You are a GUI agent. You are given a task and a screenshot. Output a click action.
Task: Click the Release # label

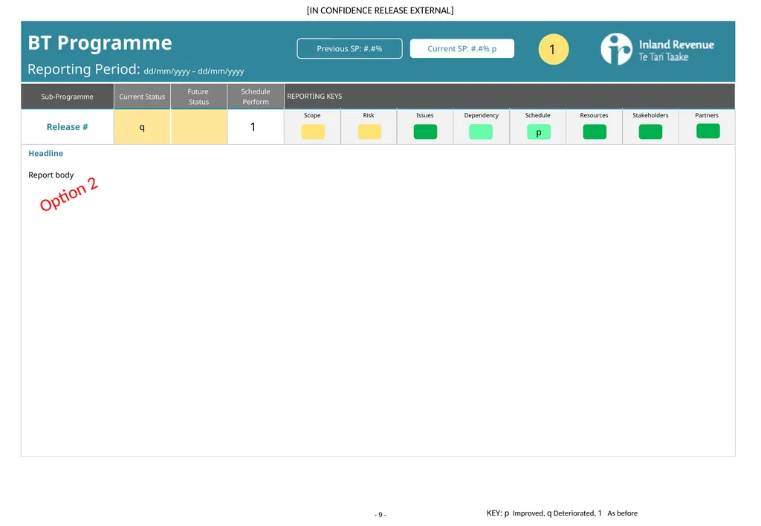pyautogui.click(x=67, y=127)
